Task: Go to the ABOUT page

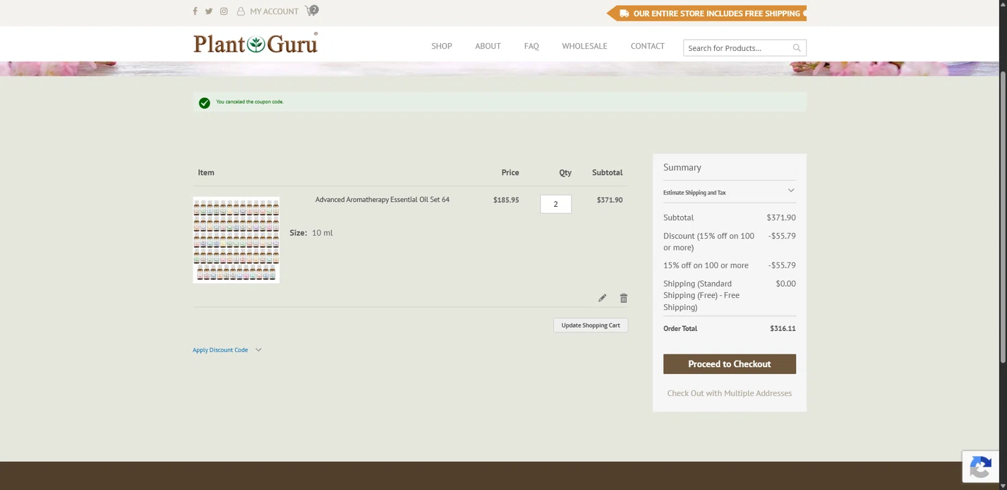Action: [488, 46]
